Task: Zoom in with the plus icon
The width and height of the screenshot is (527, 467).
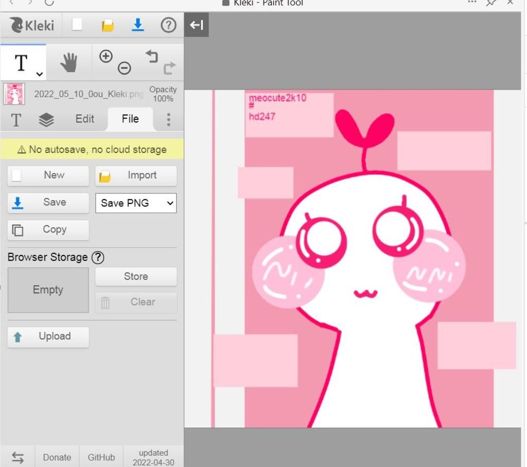Action: pos(106,56)
